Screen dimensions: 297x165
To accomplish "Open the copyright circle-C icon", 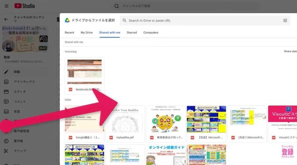I will coord(6,141).
